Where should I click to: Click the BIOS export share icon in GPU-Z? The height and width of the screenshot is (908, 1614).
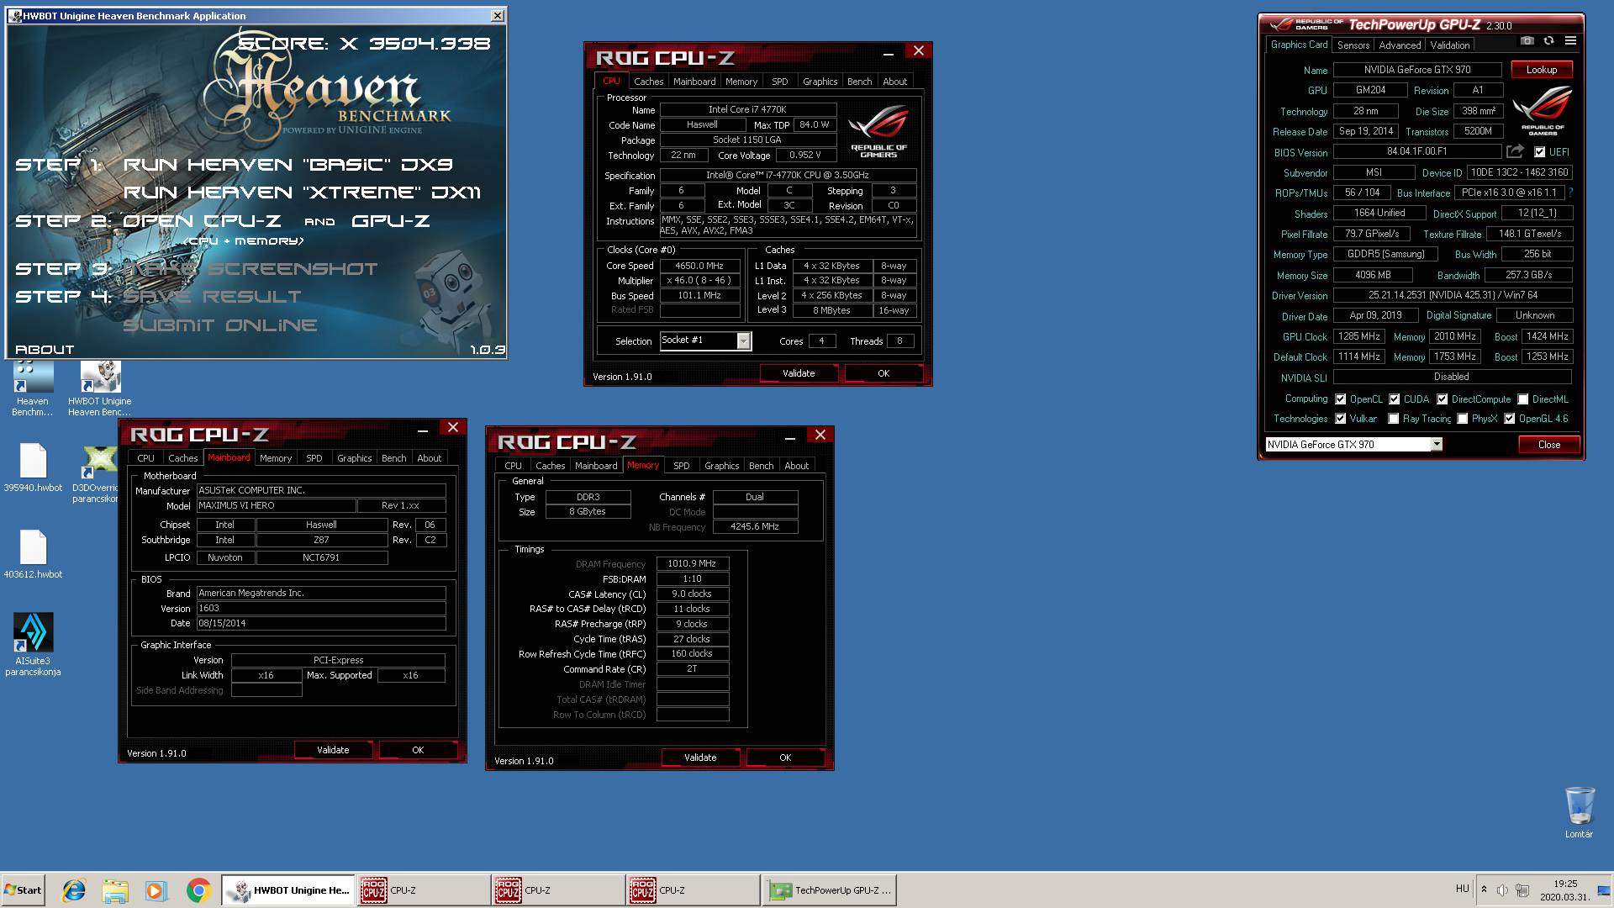[x=1515, y=151]
